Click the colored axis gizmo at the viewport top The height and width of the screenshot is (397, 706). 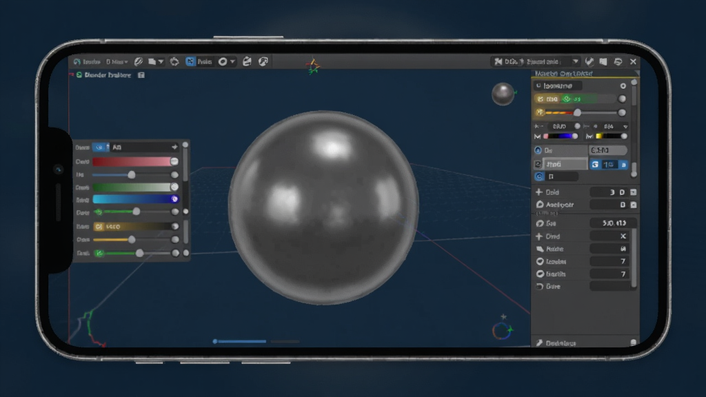click(313, 66)
